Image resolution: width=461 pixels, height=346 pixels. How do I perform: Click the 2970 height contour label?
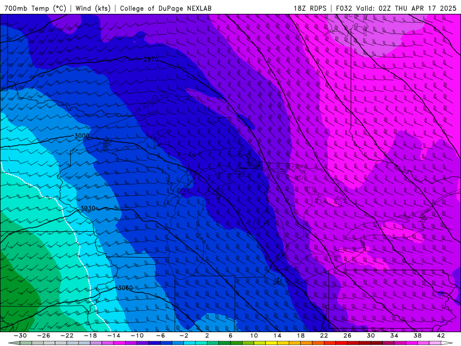click(x=151, y=59)
